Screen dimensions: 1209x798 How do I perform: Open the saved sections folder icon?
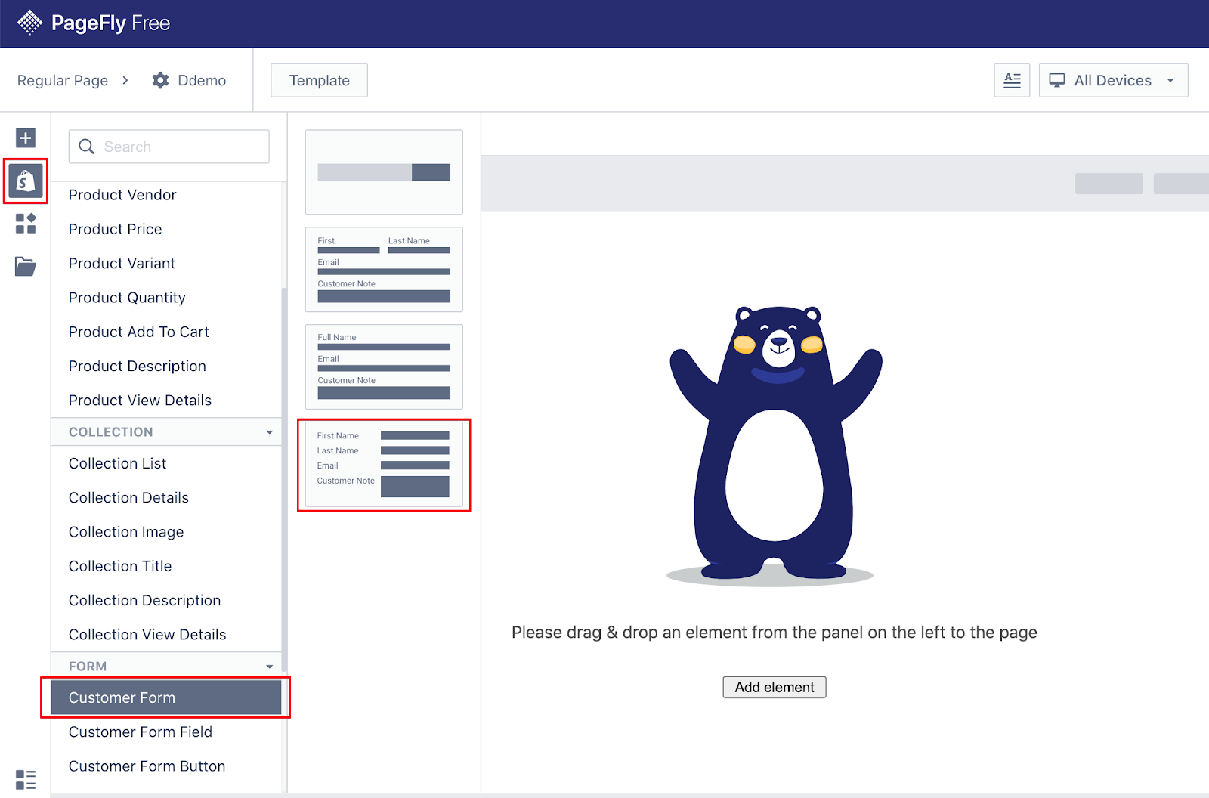point(25,266)
